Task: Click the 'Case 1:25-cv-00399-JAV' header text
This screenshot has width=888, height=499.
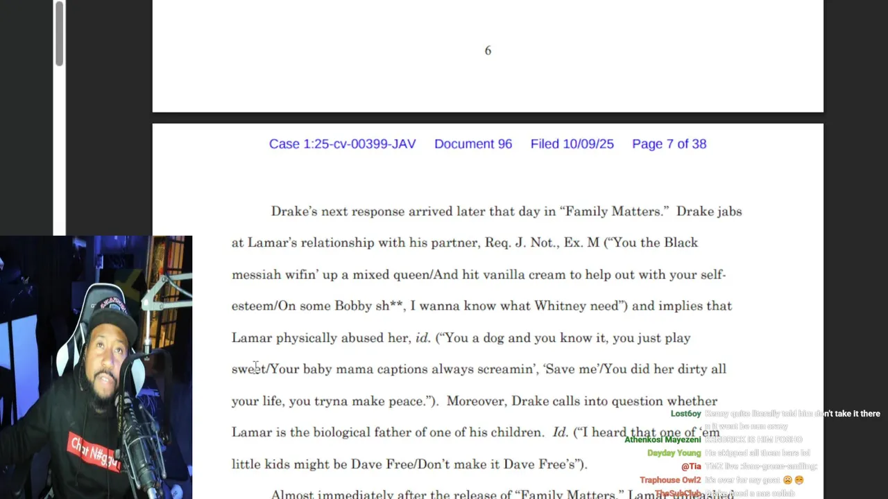Action: (342, 144)
